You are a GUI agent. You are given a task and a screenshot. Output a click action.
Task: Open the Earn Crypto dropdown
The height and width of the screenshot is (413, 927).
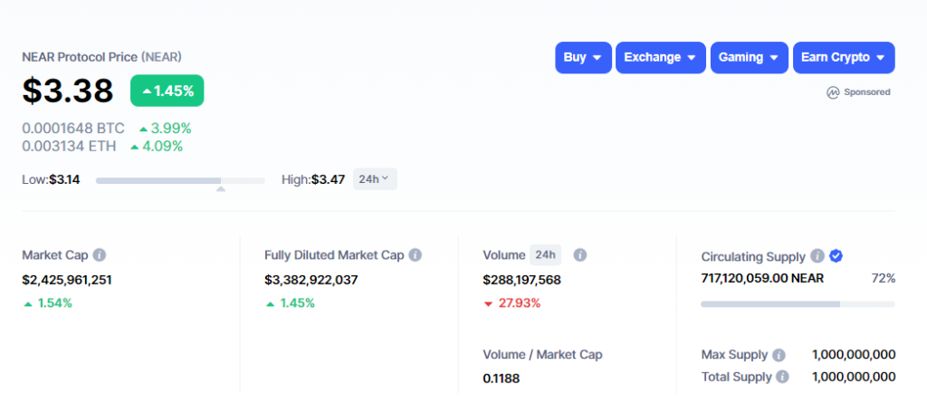click(x=844, y=57)
